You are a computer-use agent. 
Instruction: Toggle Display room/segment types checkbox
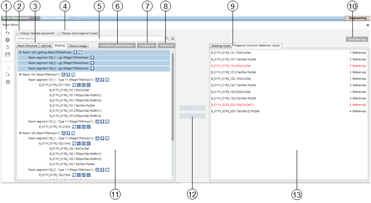click(59, 33)
